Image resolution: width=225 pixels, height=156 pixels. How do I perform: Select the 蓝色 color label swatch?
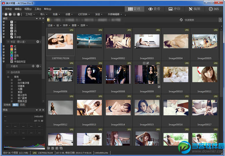[x=12, y=55]
